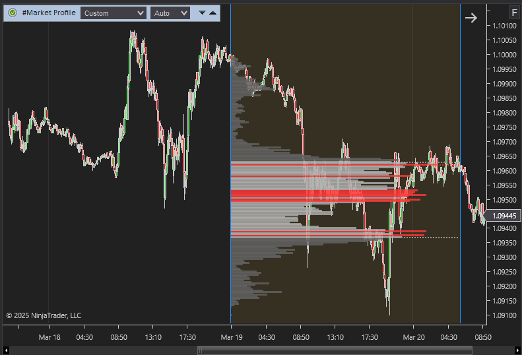Click the Mar 20 date label on time axis

click(414, 337)
